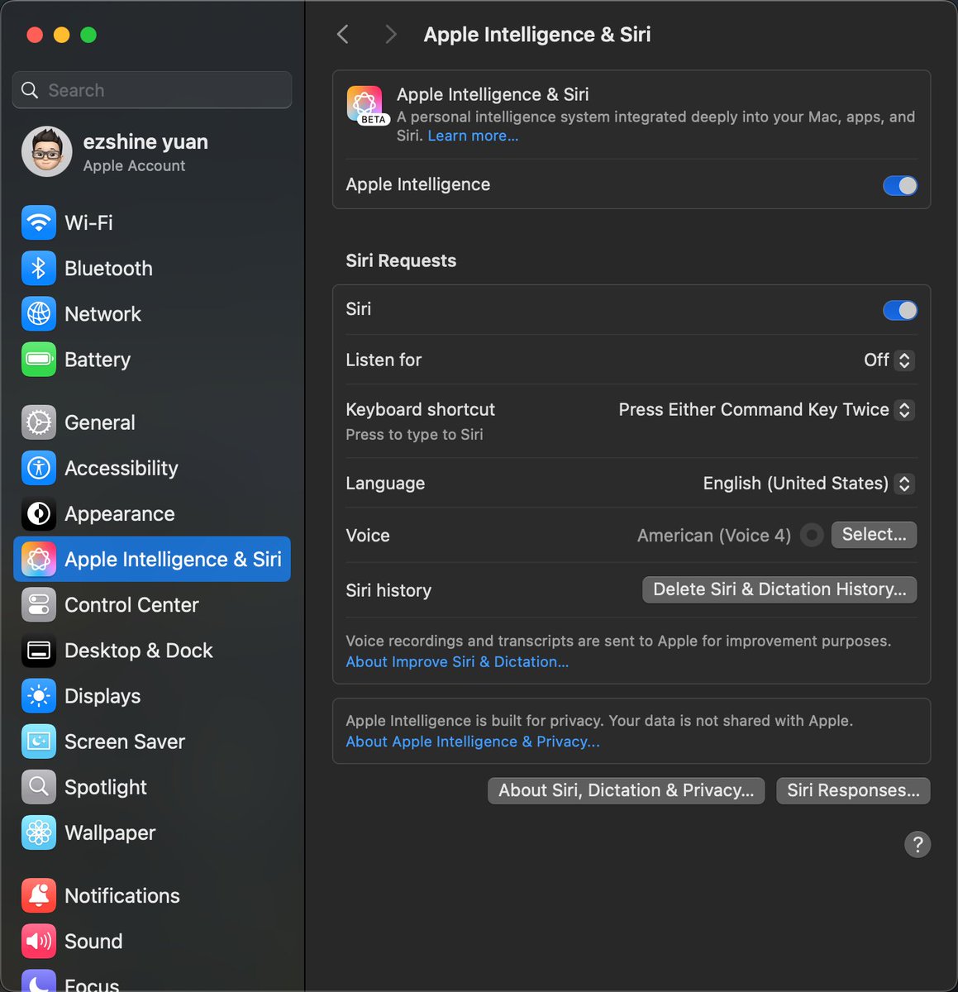
Task: Open ezshine yuan Apple Account name
Action: click(145, 141)
